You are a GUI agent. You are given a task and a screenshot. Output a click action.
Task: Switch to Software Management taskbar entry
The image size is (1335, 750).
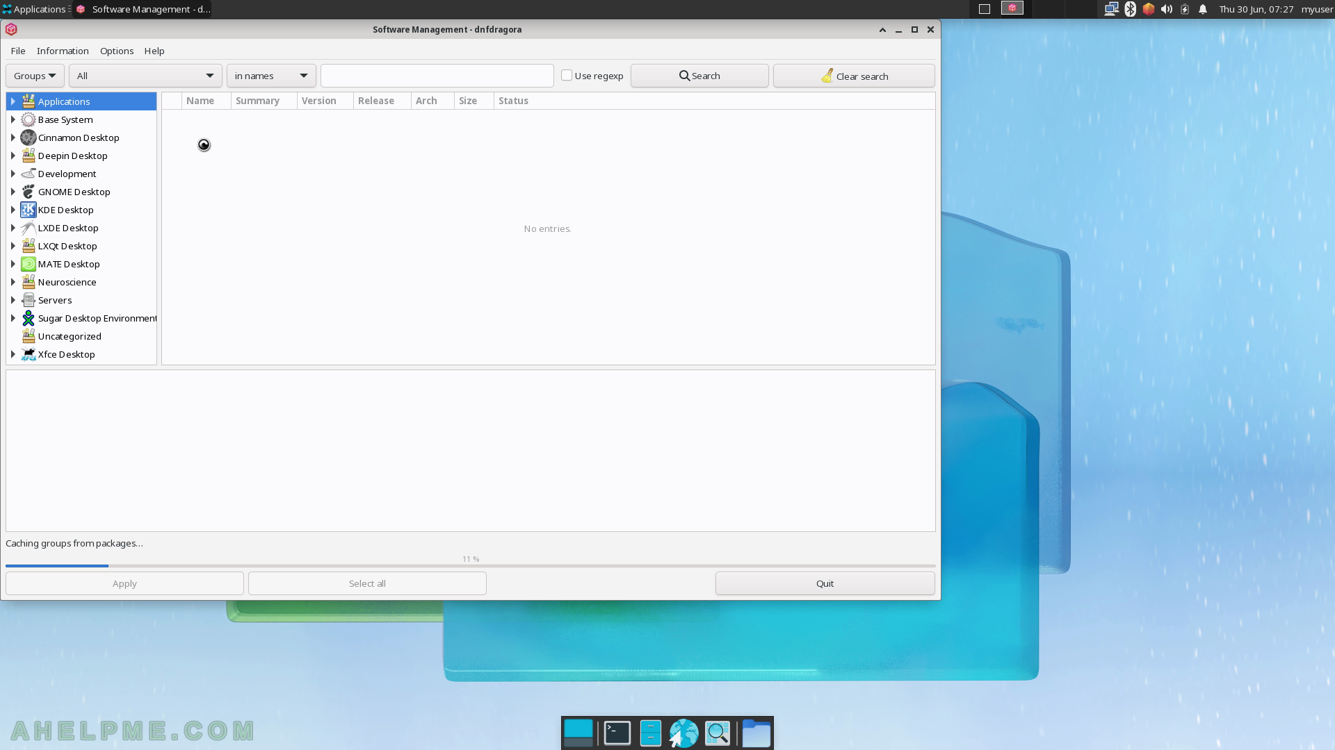point(143,9)
